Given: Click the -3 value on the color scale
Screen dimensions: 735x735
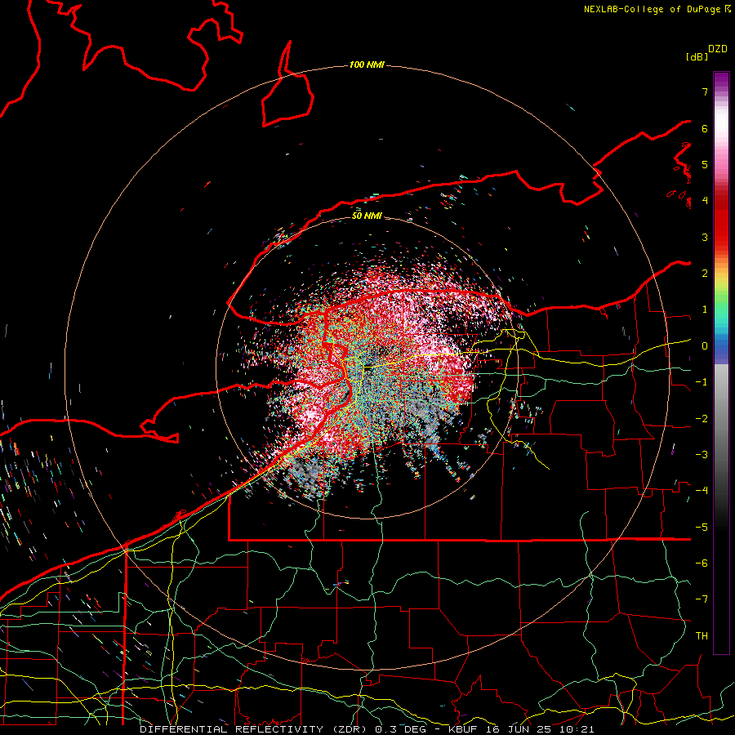Looking at the screenshot, I should [702, 455].
